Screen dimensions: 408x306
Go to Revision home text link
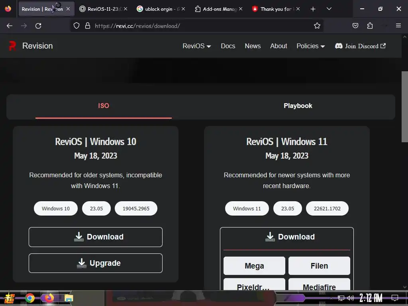click(37, 46)
